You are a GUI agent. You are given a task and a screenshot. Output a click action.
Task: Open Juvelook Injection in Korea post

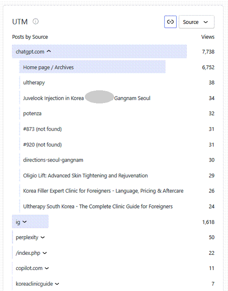87,98
